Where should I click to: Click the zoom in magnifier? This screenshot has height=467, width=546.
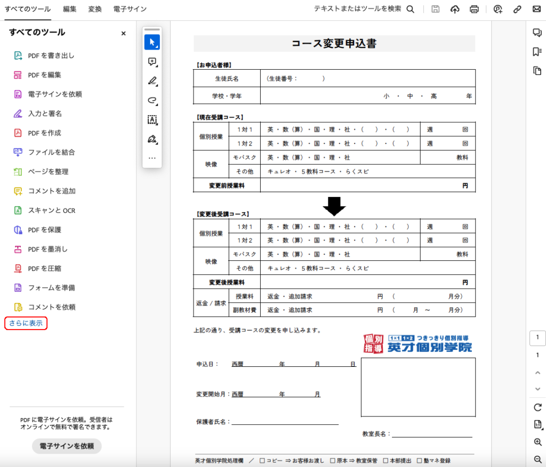(x=537, y=442)
